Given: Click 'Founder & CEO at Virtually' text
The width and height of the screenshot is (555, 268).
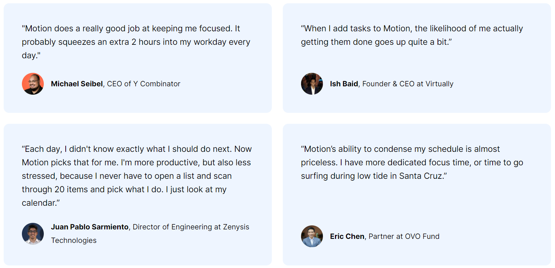Looking at the screenshot, I should [408, 84].
